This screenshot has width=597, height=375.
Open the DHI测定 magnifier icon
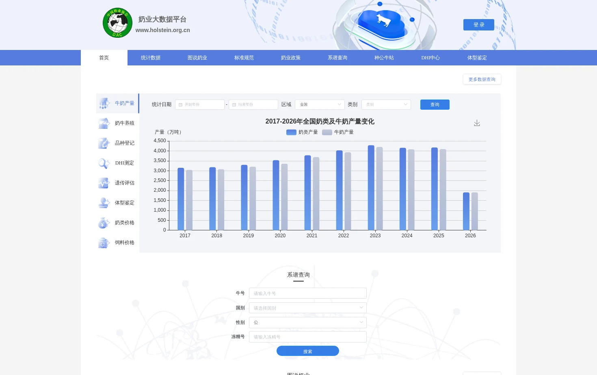pyautogui.click(x=104, y=163)
